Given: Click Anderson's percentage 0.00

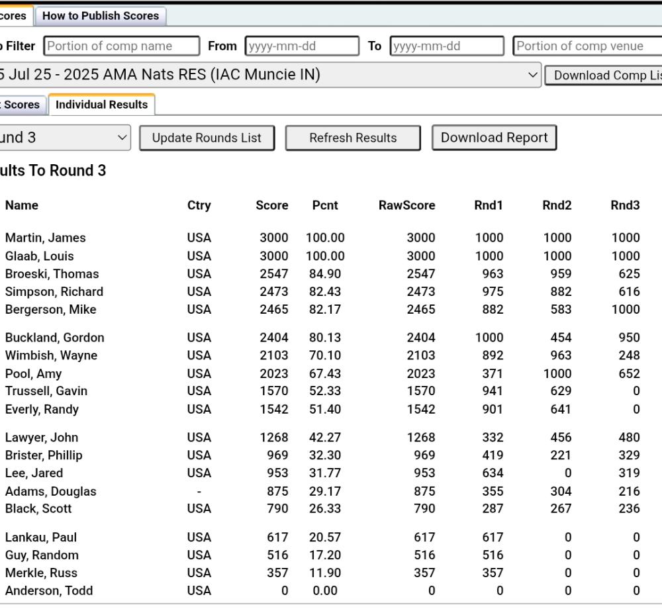Looking at the screenshot, I should 325,590.
